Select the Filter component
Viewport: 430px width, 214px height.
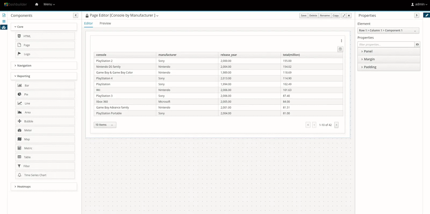[45, 166]
